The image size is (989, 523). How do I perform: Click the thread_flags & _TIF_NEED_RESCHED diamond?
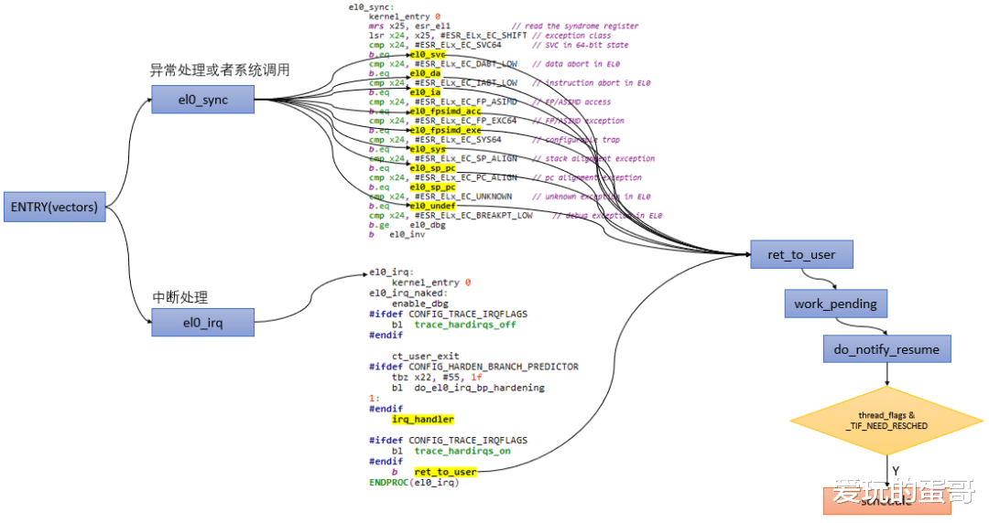pos(886,421)
